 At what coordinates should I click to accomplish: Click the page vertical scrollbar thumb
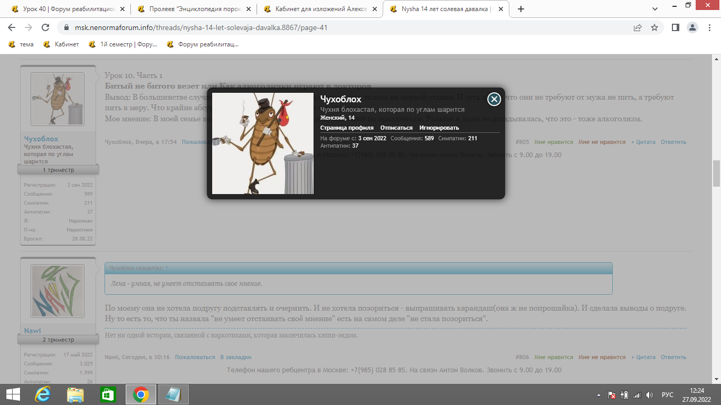pos(716,173)
